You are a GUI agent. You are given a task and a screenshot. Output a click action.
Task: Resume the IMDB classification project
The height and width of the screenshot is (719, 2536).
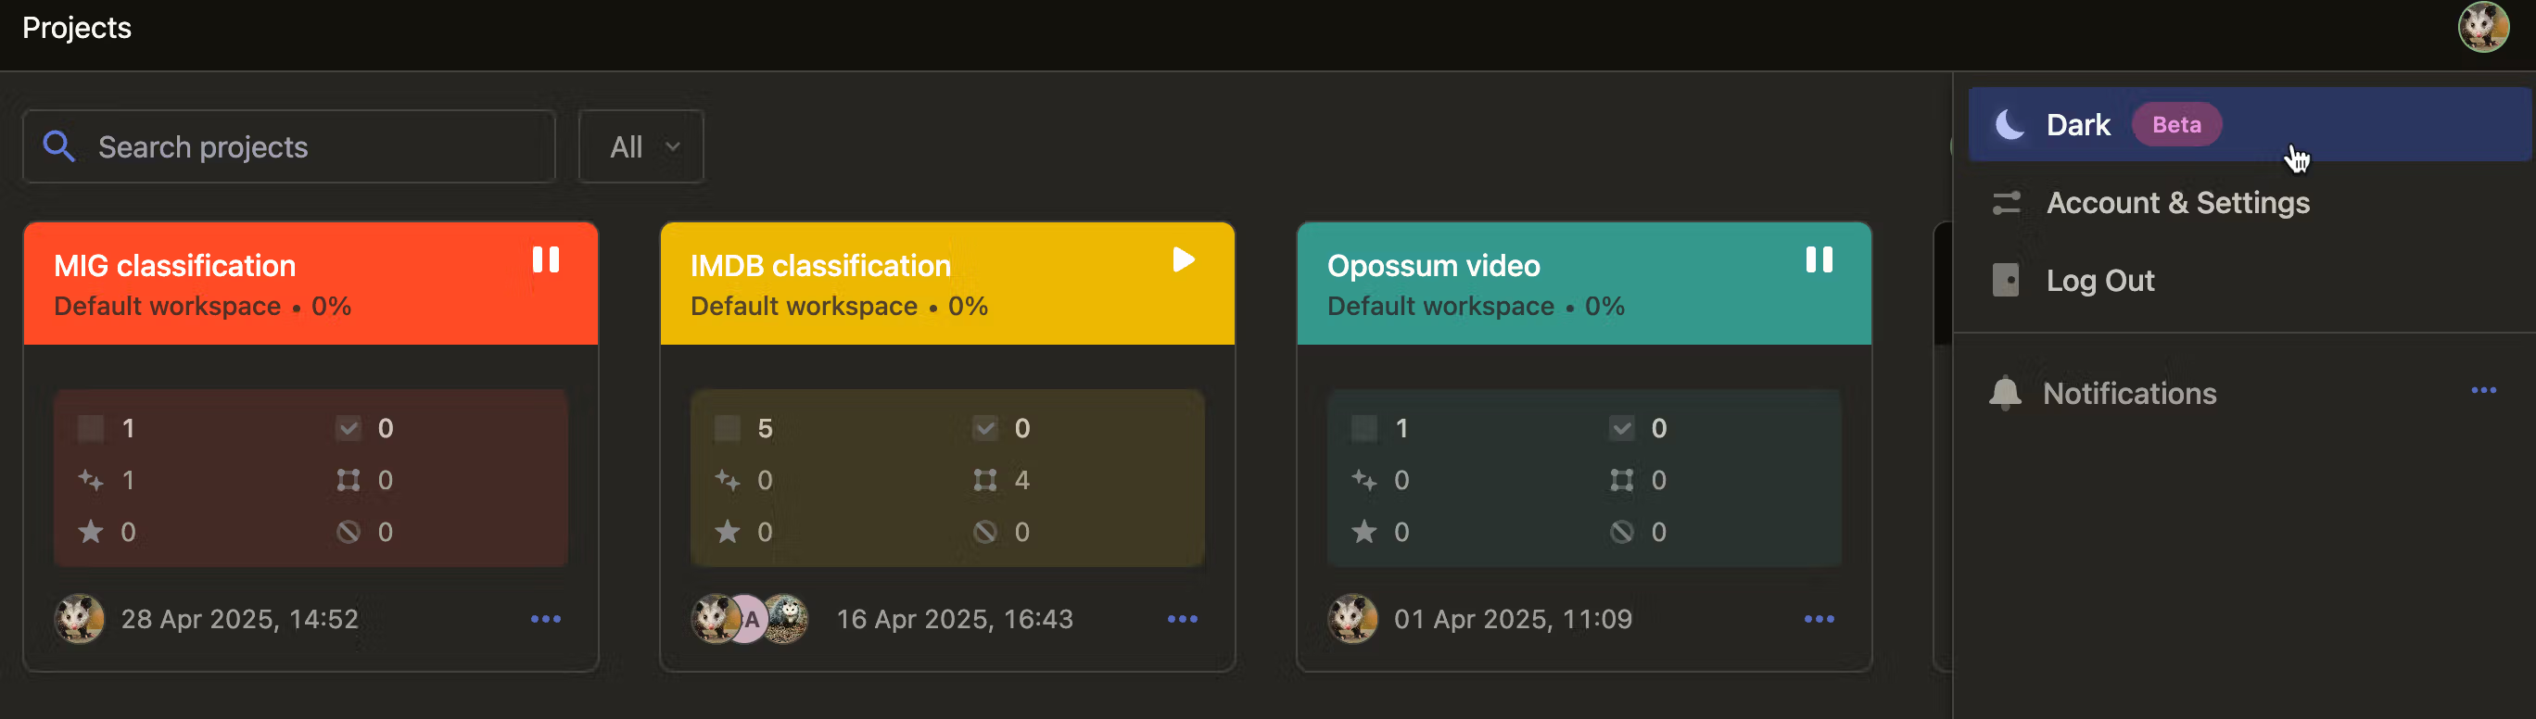coord(1184,260)
